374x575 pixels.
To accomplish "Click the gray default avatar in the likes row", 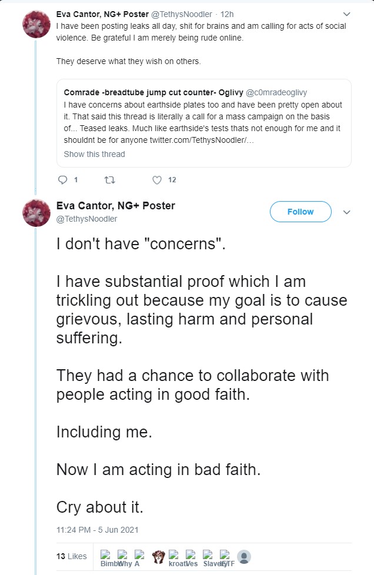I will pyautogui.click(x=244, y=557).
